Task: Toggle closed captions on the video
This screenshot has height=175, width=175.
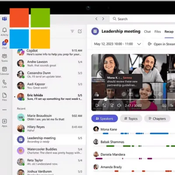Action: (164, 105)
